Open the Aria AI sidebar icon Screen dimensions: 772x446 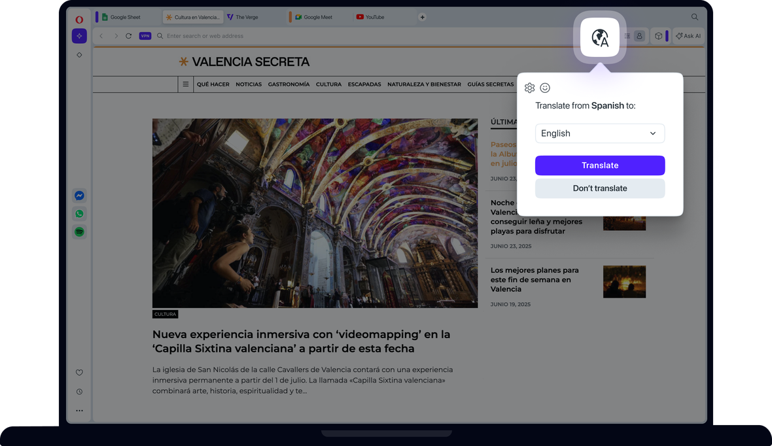[x=79, y=36]
